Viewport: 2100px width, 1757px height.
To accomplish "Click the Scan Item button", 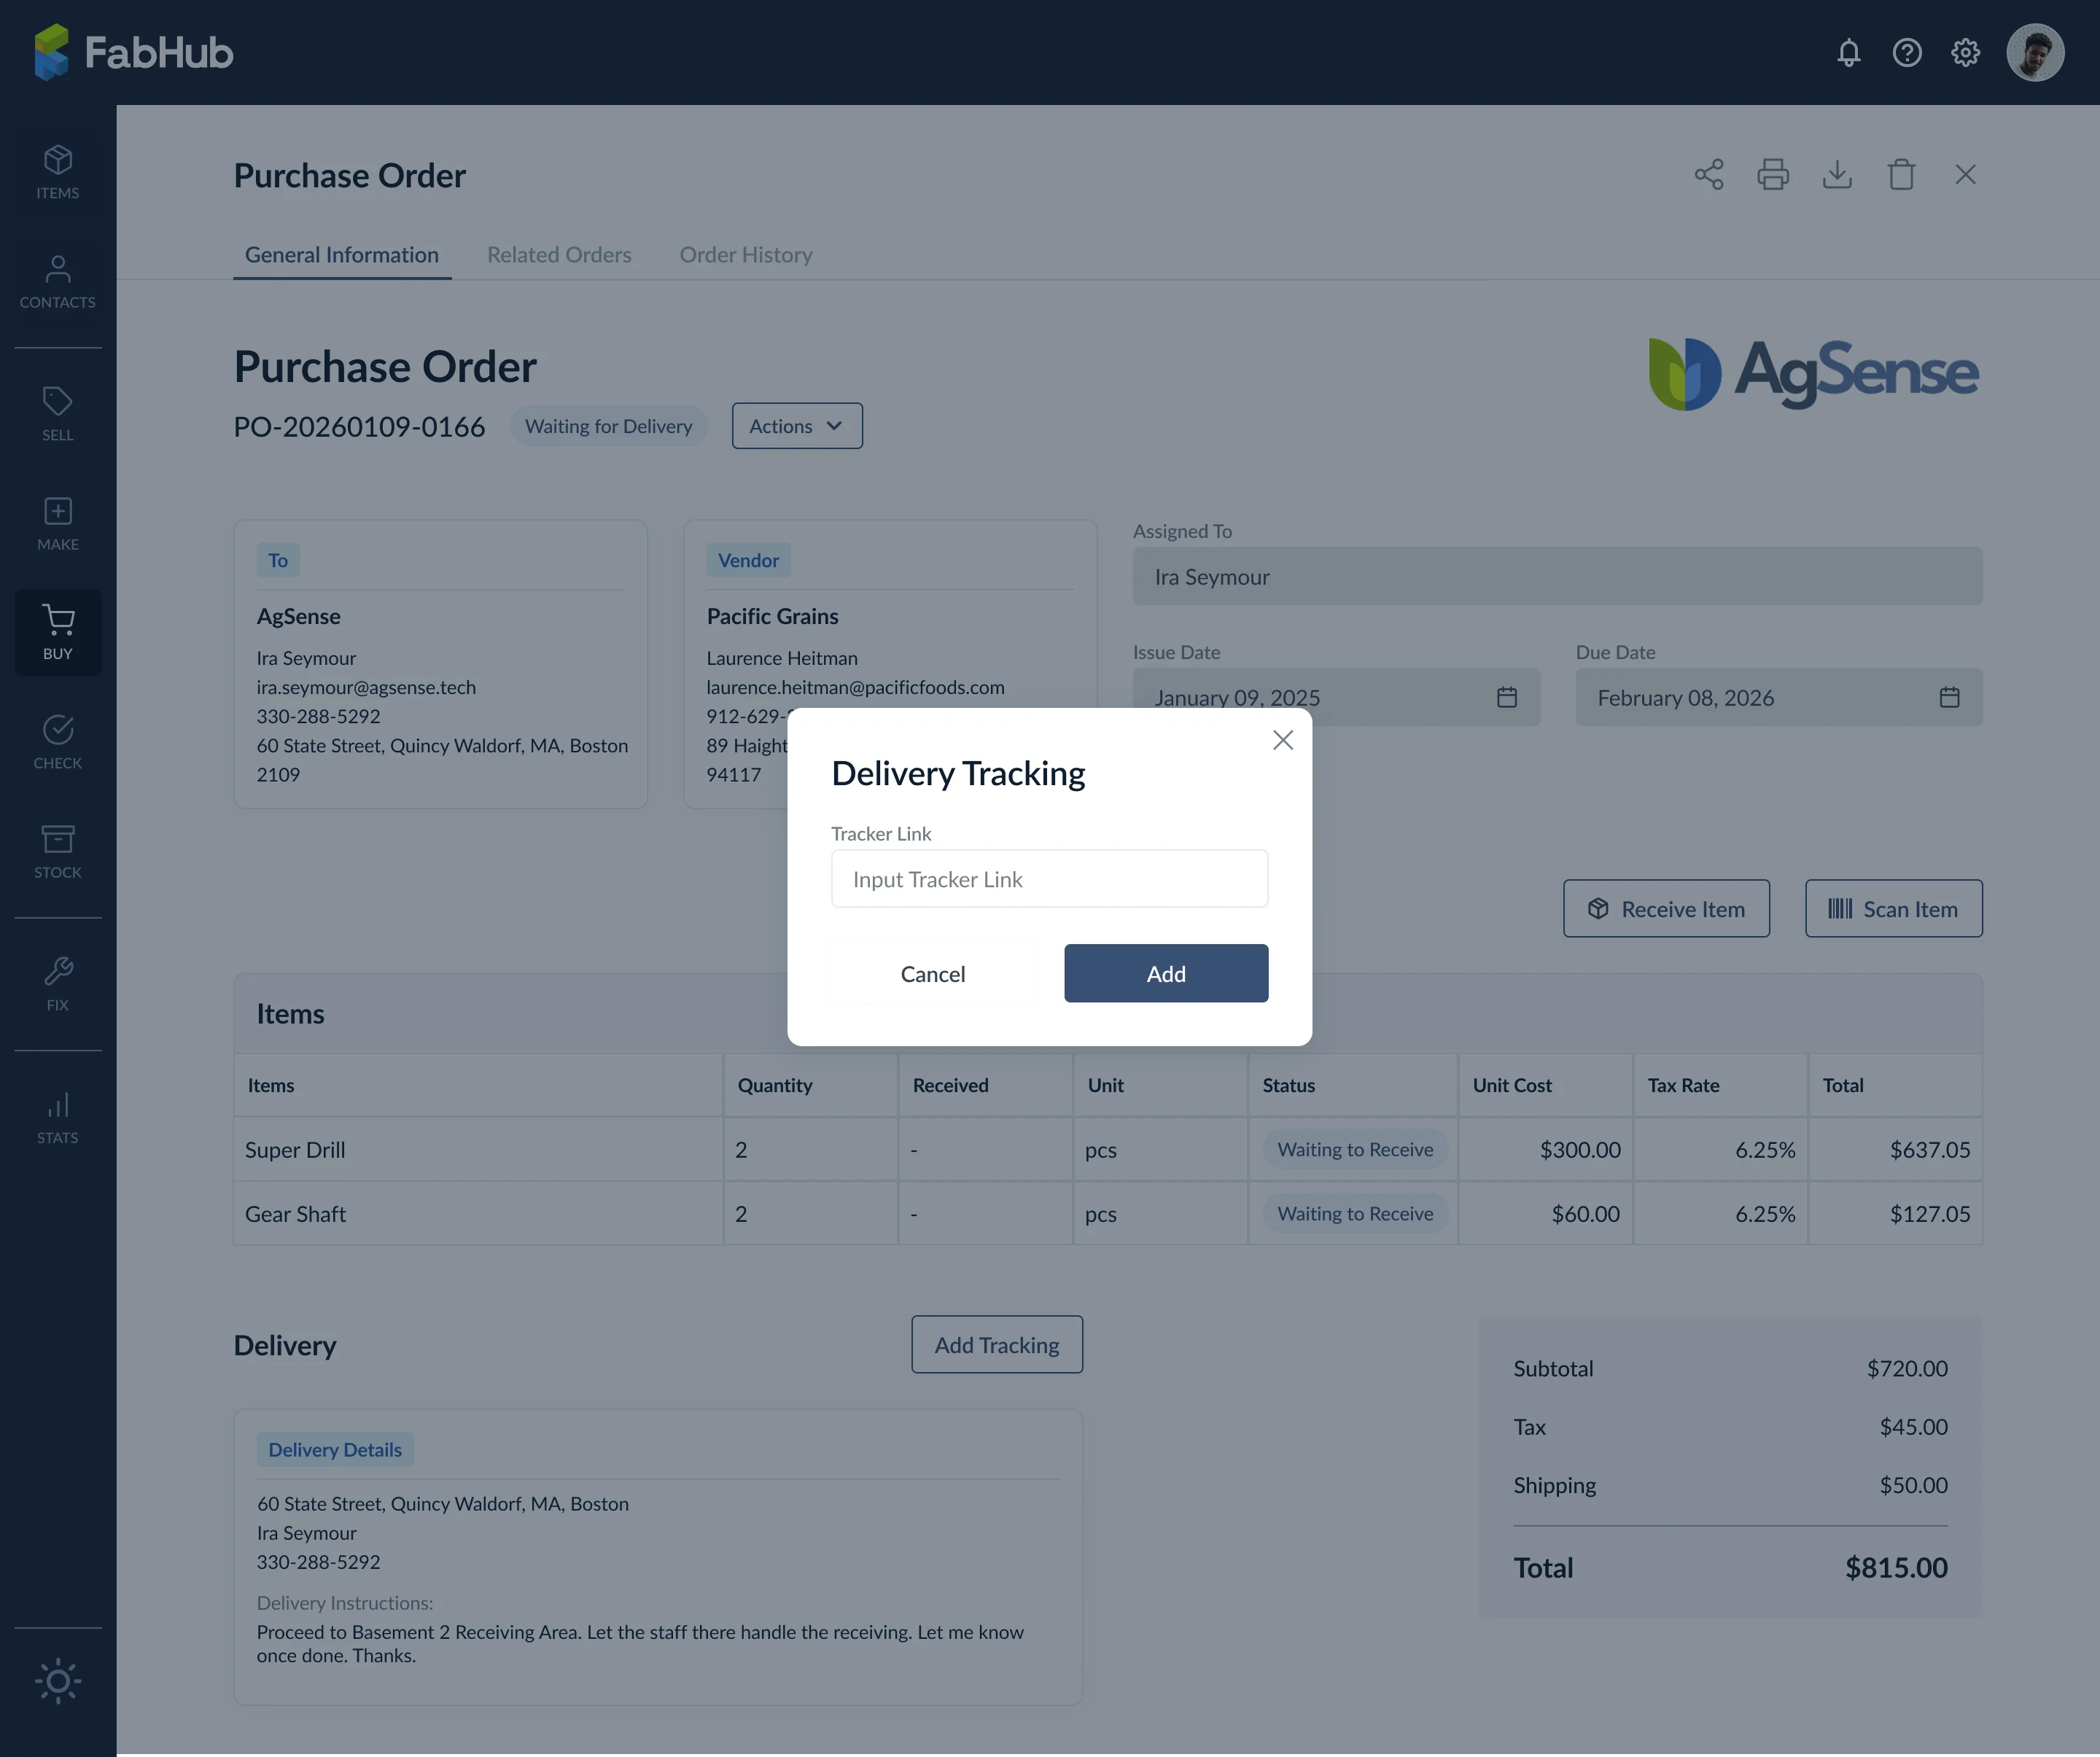I will click(1893, 909).
